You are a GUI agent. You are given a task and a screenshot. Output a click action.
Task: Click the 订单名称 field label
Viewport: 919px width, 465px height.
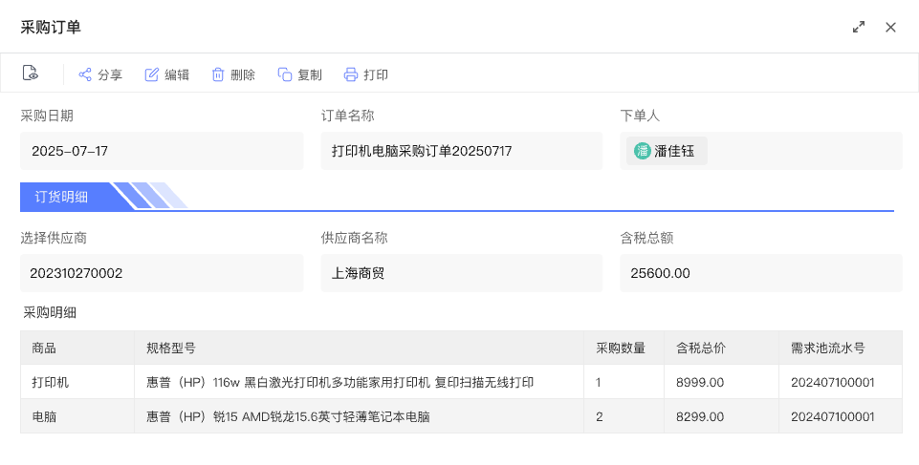[x=347, y=116]
